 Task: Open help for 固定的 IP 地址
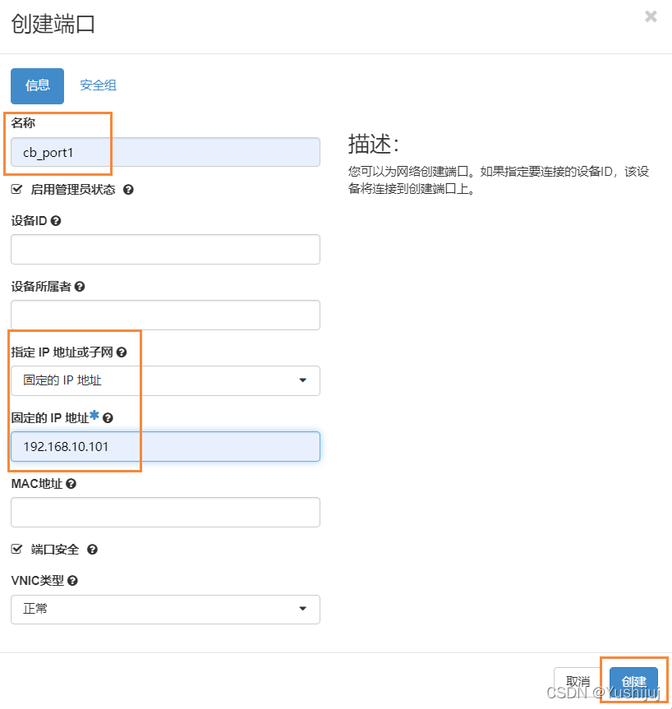[108, 417]
